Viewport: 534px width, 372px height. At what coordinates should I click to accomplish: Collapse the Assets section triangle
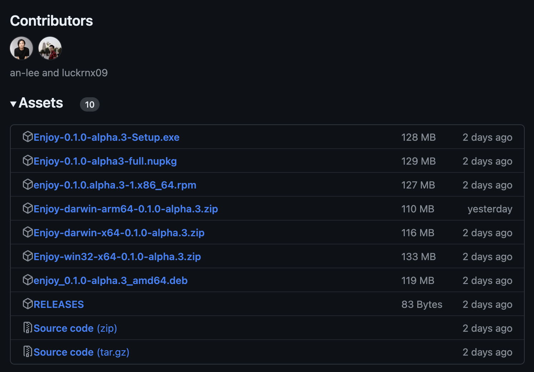click(x=14, y=104)
